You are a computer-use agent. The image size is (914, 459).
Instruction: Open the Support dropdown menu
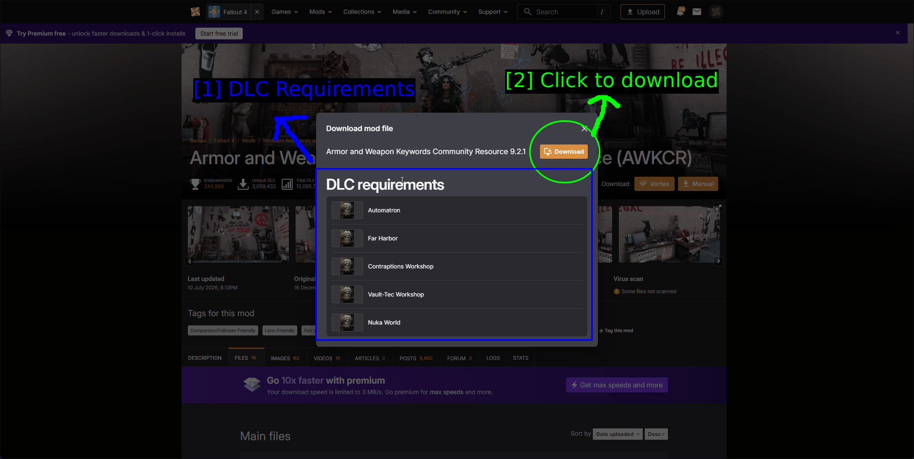[x=493, y=12]
